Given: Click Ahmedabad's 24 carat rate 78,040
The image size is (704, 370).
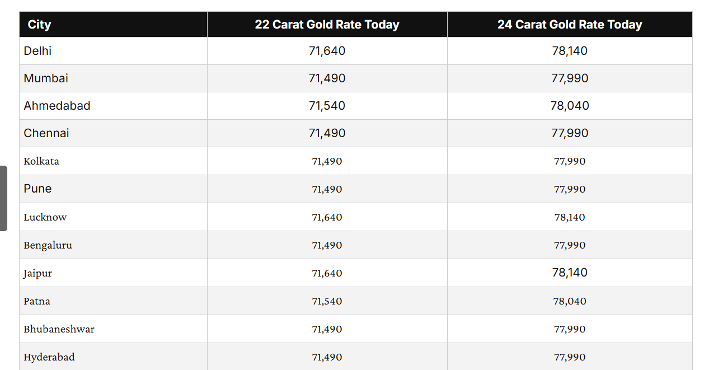Looking at the screenshot, I should pyautogui.click(x=570, y=106).
